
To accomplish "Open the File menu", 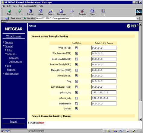I will pyautogui.click(x=3, y=6).
